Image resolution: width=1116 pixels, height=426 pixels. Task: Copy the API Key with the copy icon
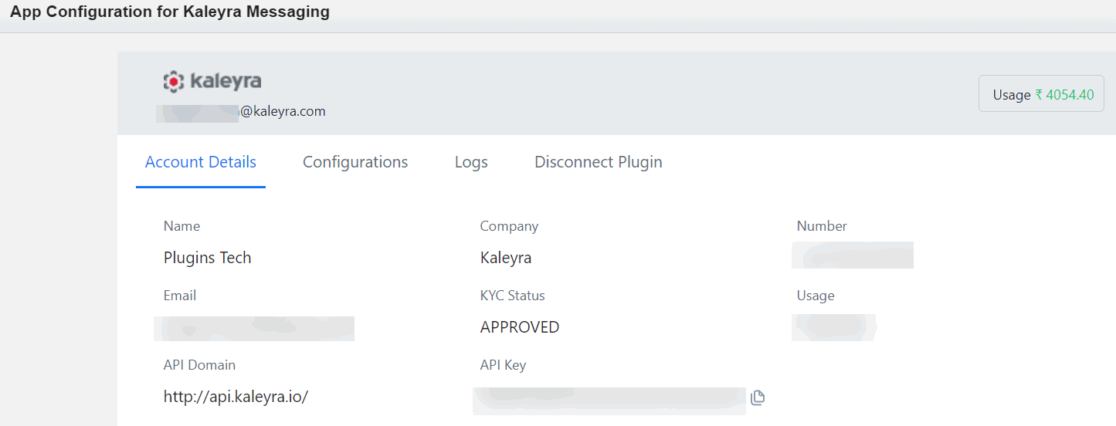coord(758,397)
